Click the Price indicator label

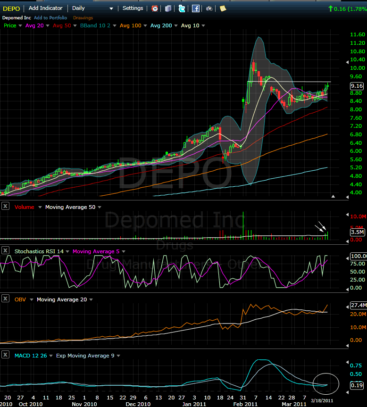(x=10, y=25)
